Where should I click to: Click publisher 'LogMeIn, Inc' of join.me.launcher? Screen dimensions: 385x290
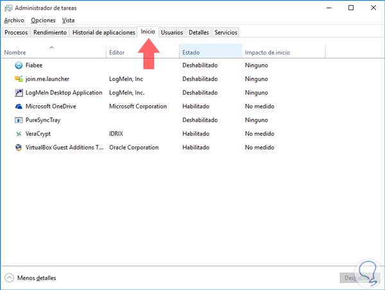pos(126,79)
